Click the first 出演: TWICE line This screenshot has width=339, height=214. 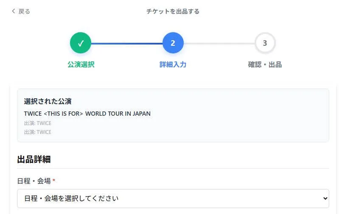pos(37,123)
